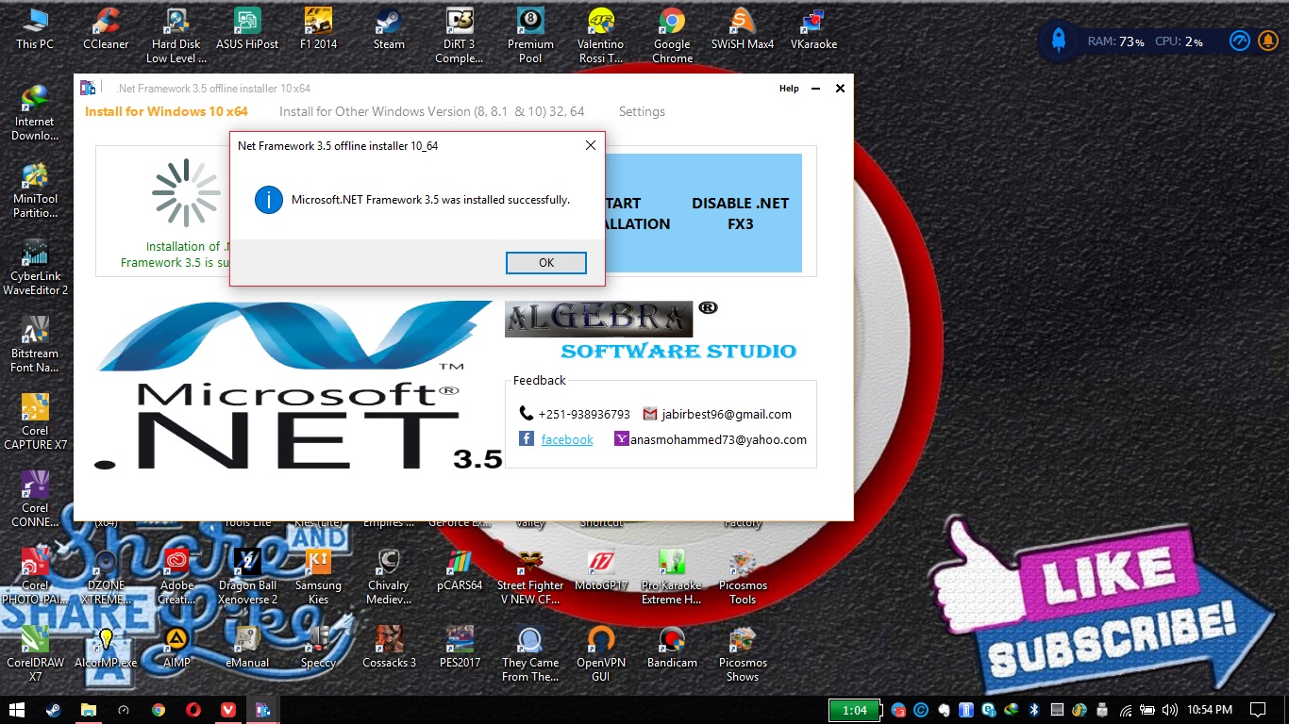Click the 10:54 PM clock
The width and height of the screenshot is (1289, 724).
1210,710
